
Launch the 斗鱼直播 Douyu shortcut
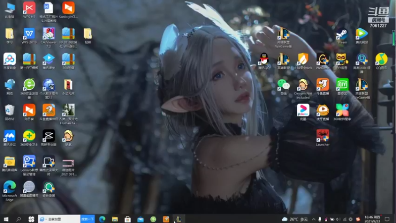(323, 87)
